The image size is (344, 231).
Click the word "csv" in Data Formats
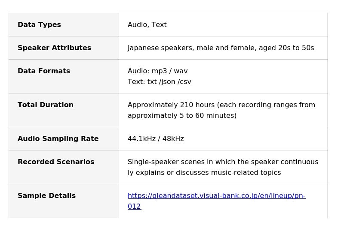[185, 82]
